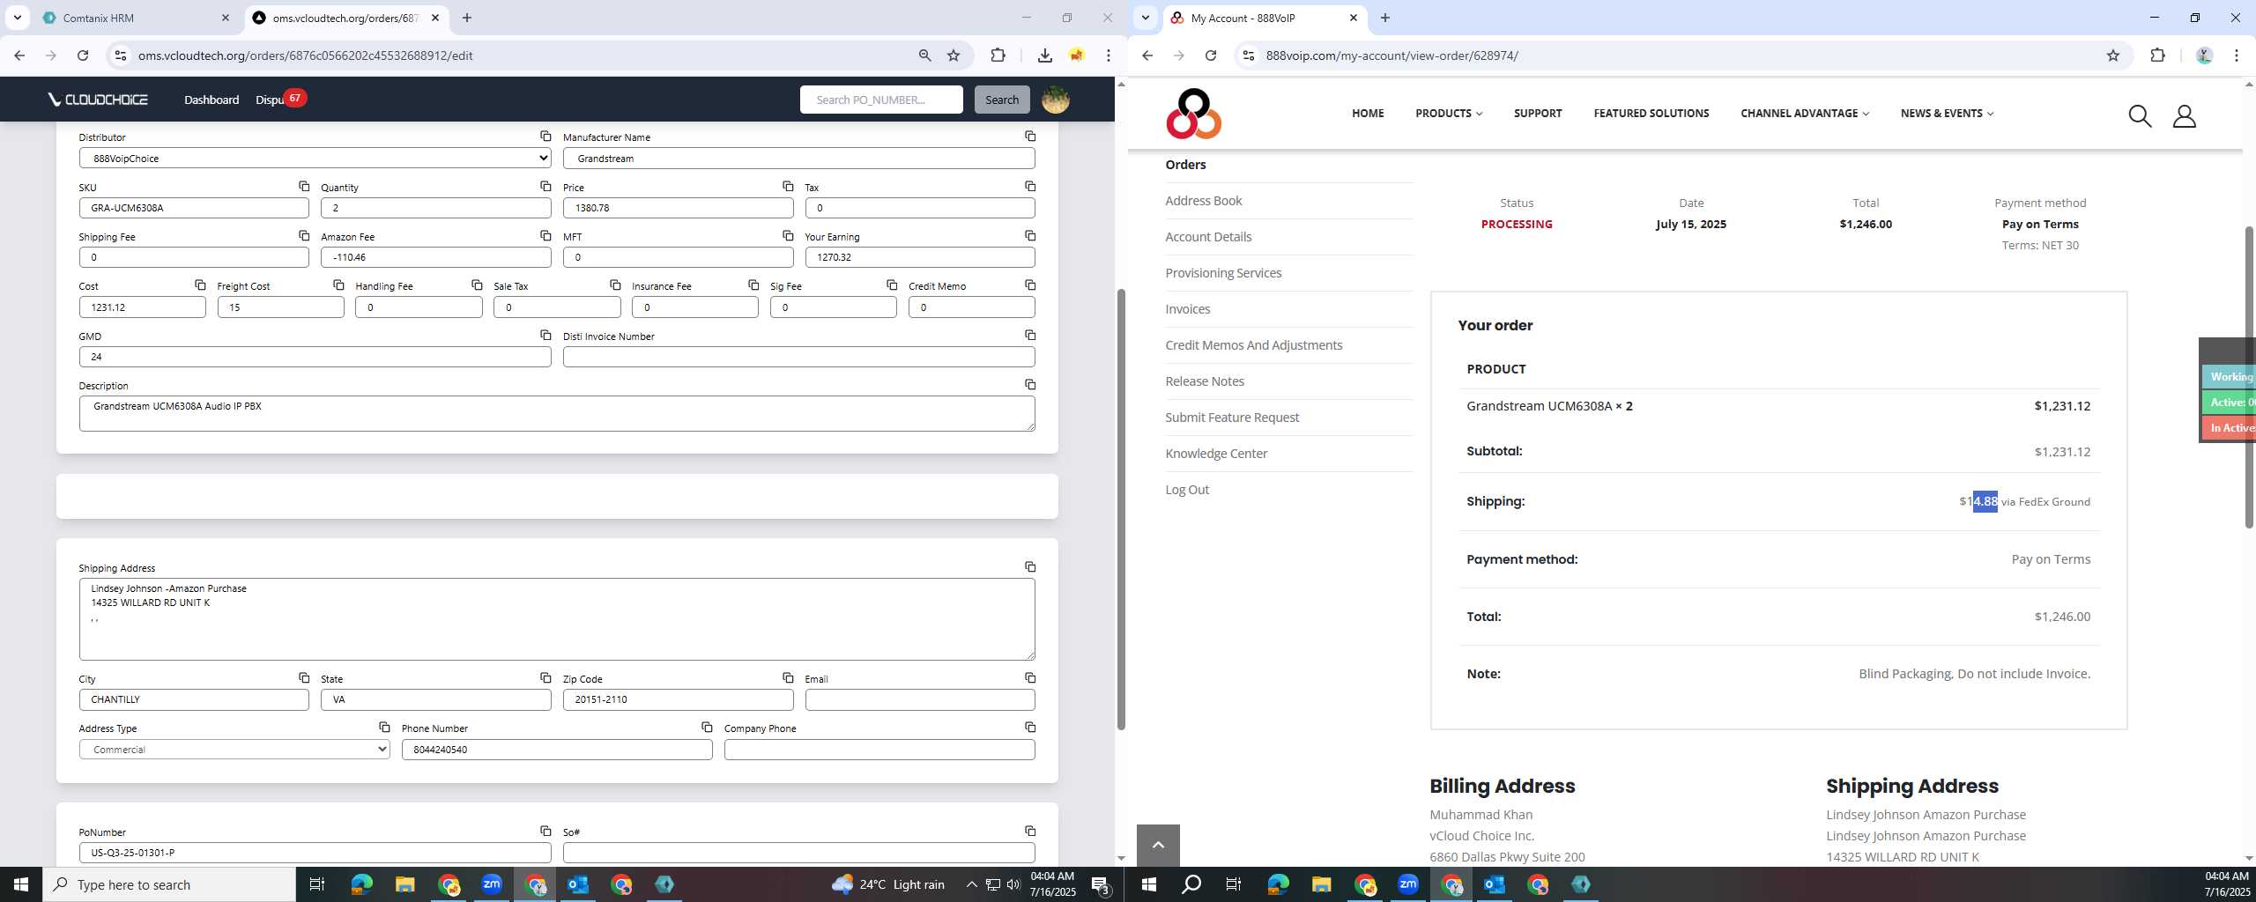This screenshot has width=2256, height=902.
Task: Open File Explorer on the left taskbar
Action: (404, 884)
